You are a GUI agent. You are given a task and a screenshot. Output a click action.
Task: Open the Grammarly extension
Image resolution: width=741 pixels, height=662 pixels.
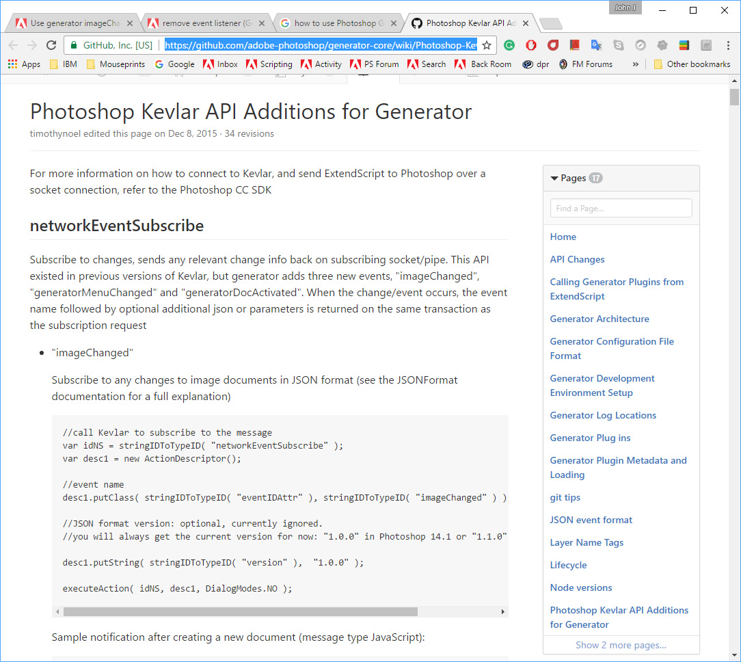pyautogui.click(x=509, y=45)
